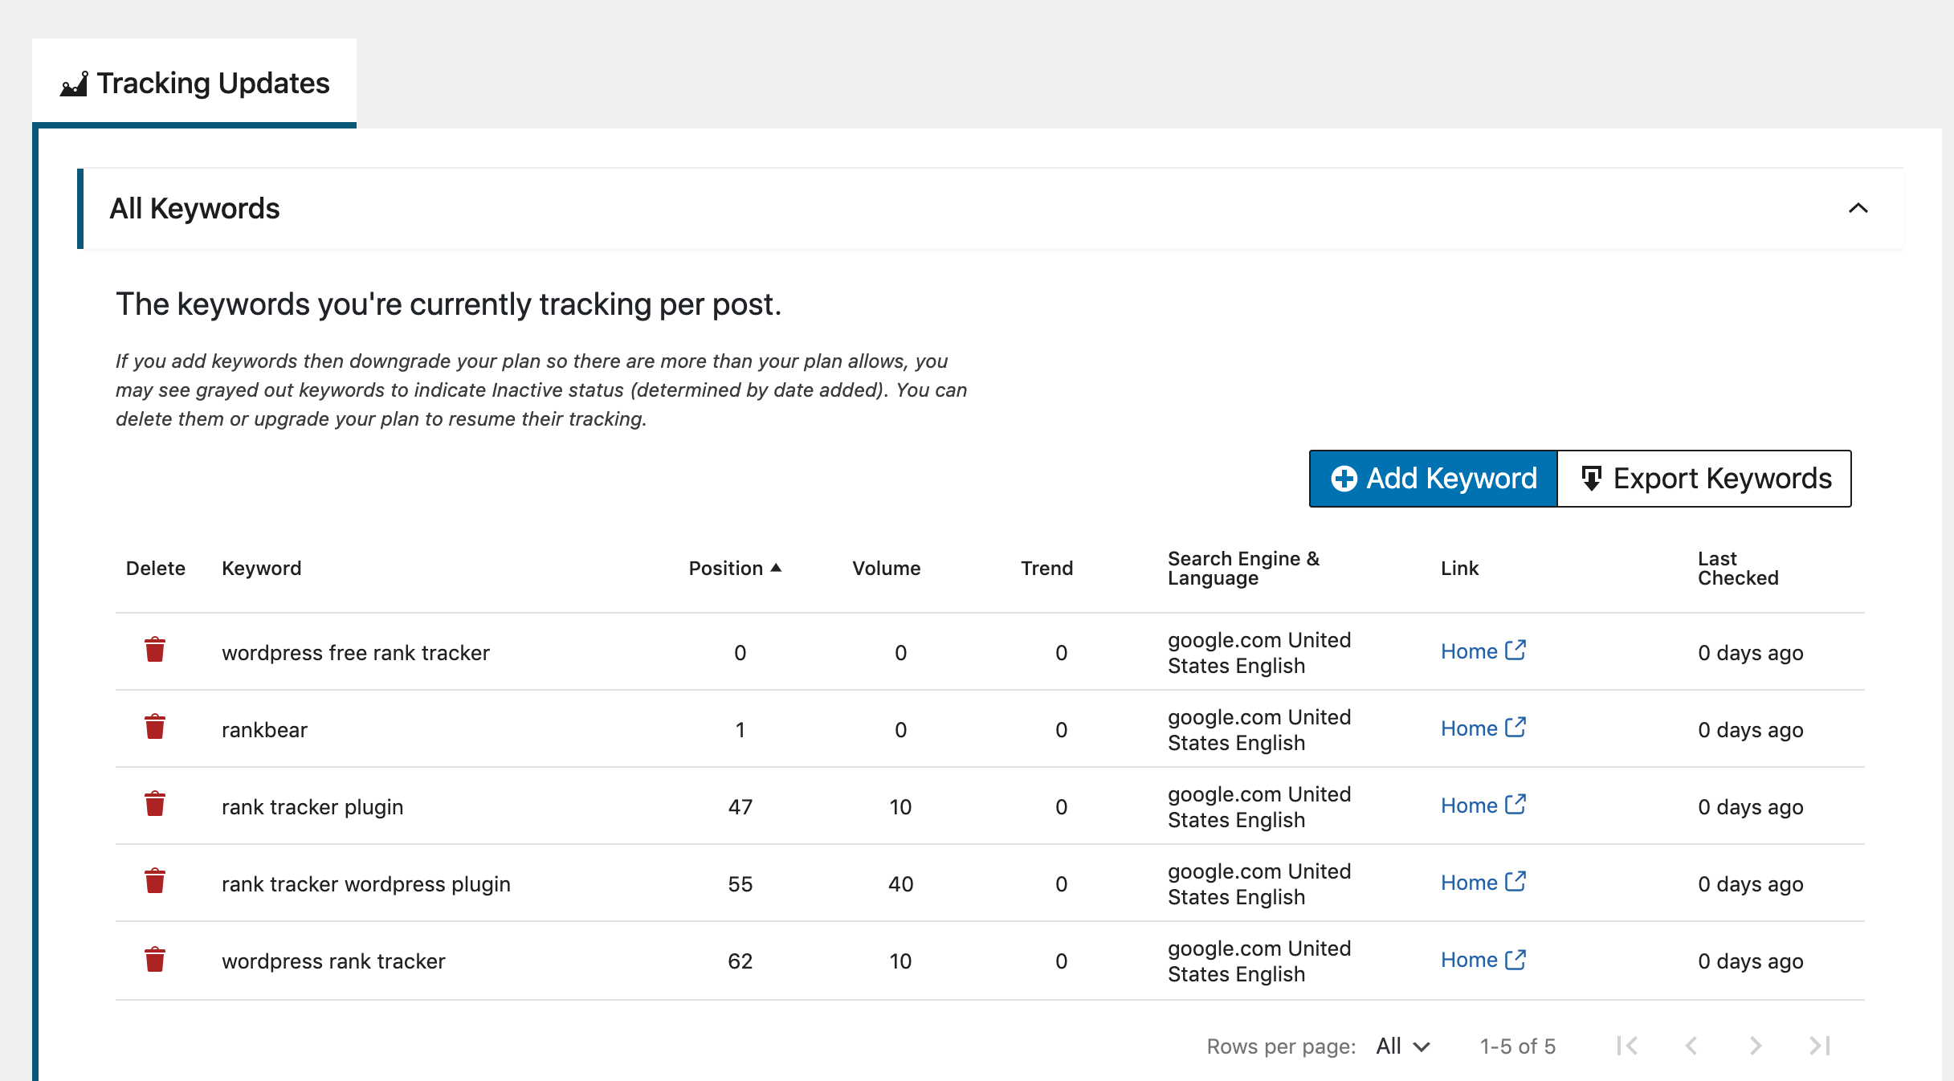1954x1081 pixels.
Task: Jump to last page pagination icon
Action: click(x=1819, y=1046)
